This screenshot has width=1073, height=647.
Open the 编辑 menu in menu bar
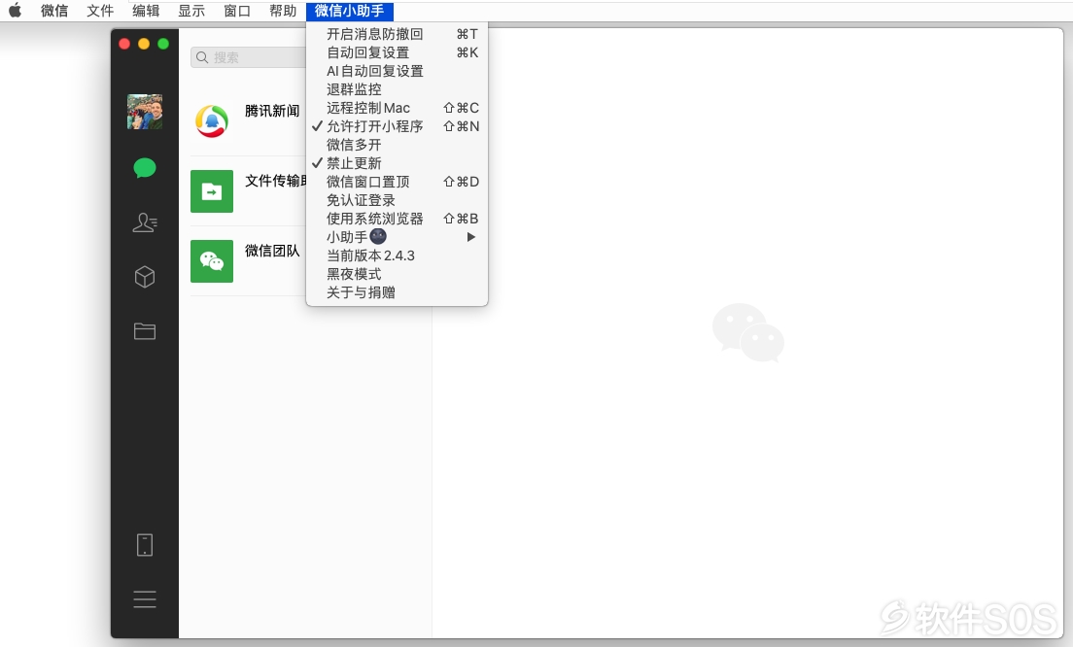[x=146, y=11]
